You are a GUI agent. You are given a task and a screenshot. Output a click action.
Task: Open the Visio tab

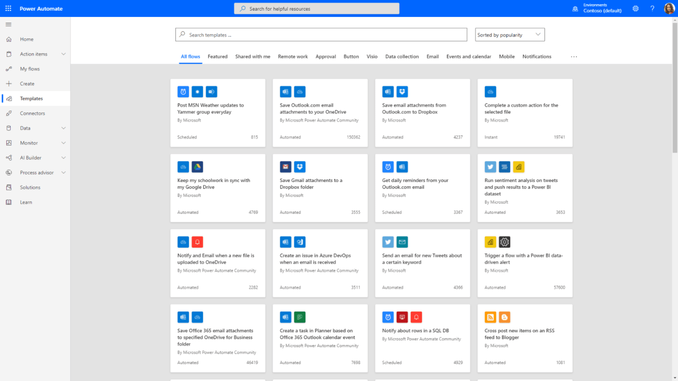pyautogui.click(x=372, y=57)
